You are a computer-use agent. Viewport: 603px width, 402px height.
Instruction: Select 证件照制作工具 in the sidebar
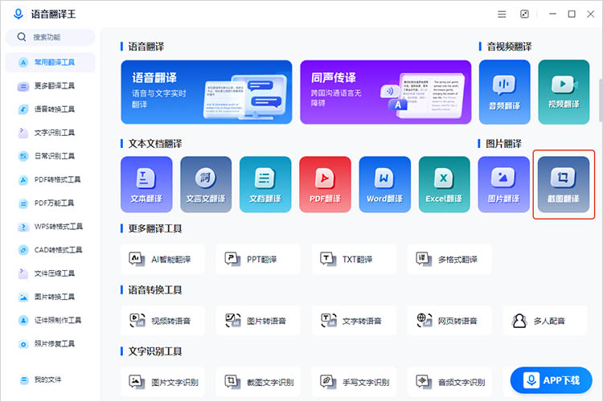point(50,320)
